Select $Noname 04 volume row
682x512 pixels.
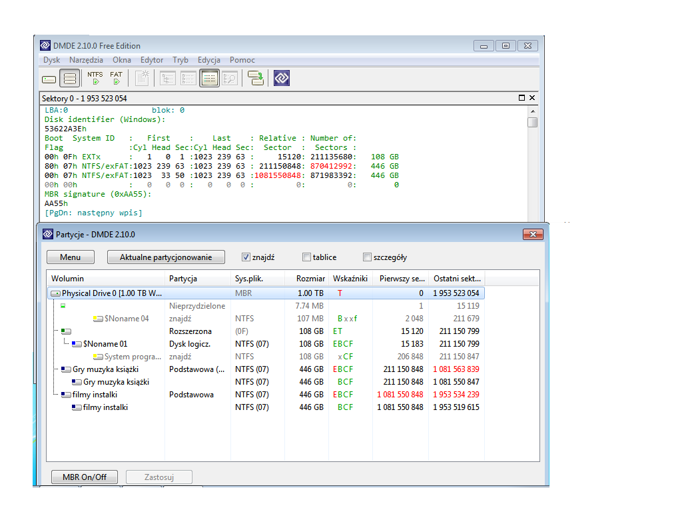point(266,319)
